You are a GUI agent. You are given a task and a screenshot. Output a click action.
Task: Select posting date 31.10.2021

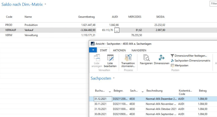[x=100, y=109]
